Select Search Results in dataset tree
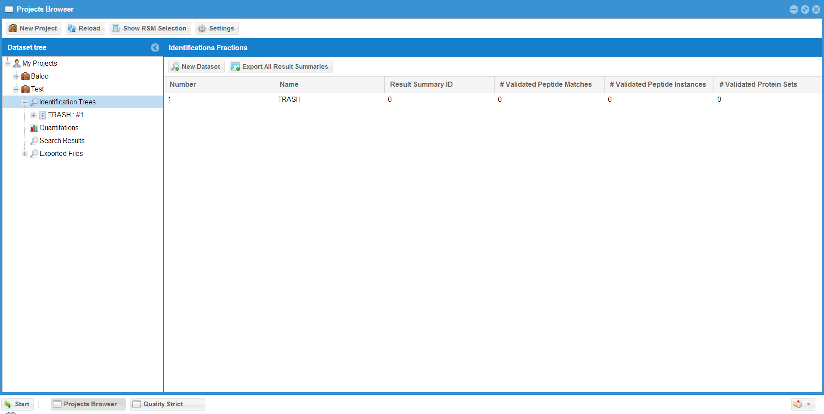Viewport: 824px width, 414px height. point(62,141)
